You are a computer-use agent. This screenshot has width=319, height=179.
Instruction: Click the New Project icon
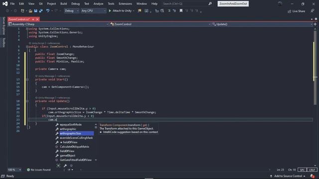coord(22,11)
